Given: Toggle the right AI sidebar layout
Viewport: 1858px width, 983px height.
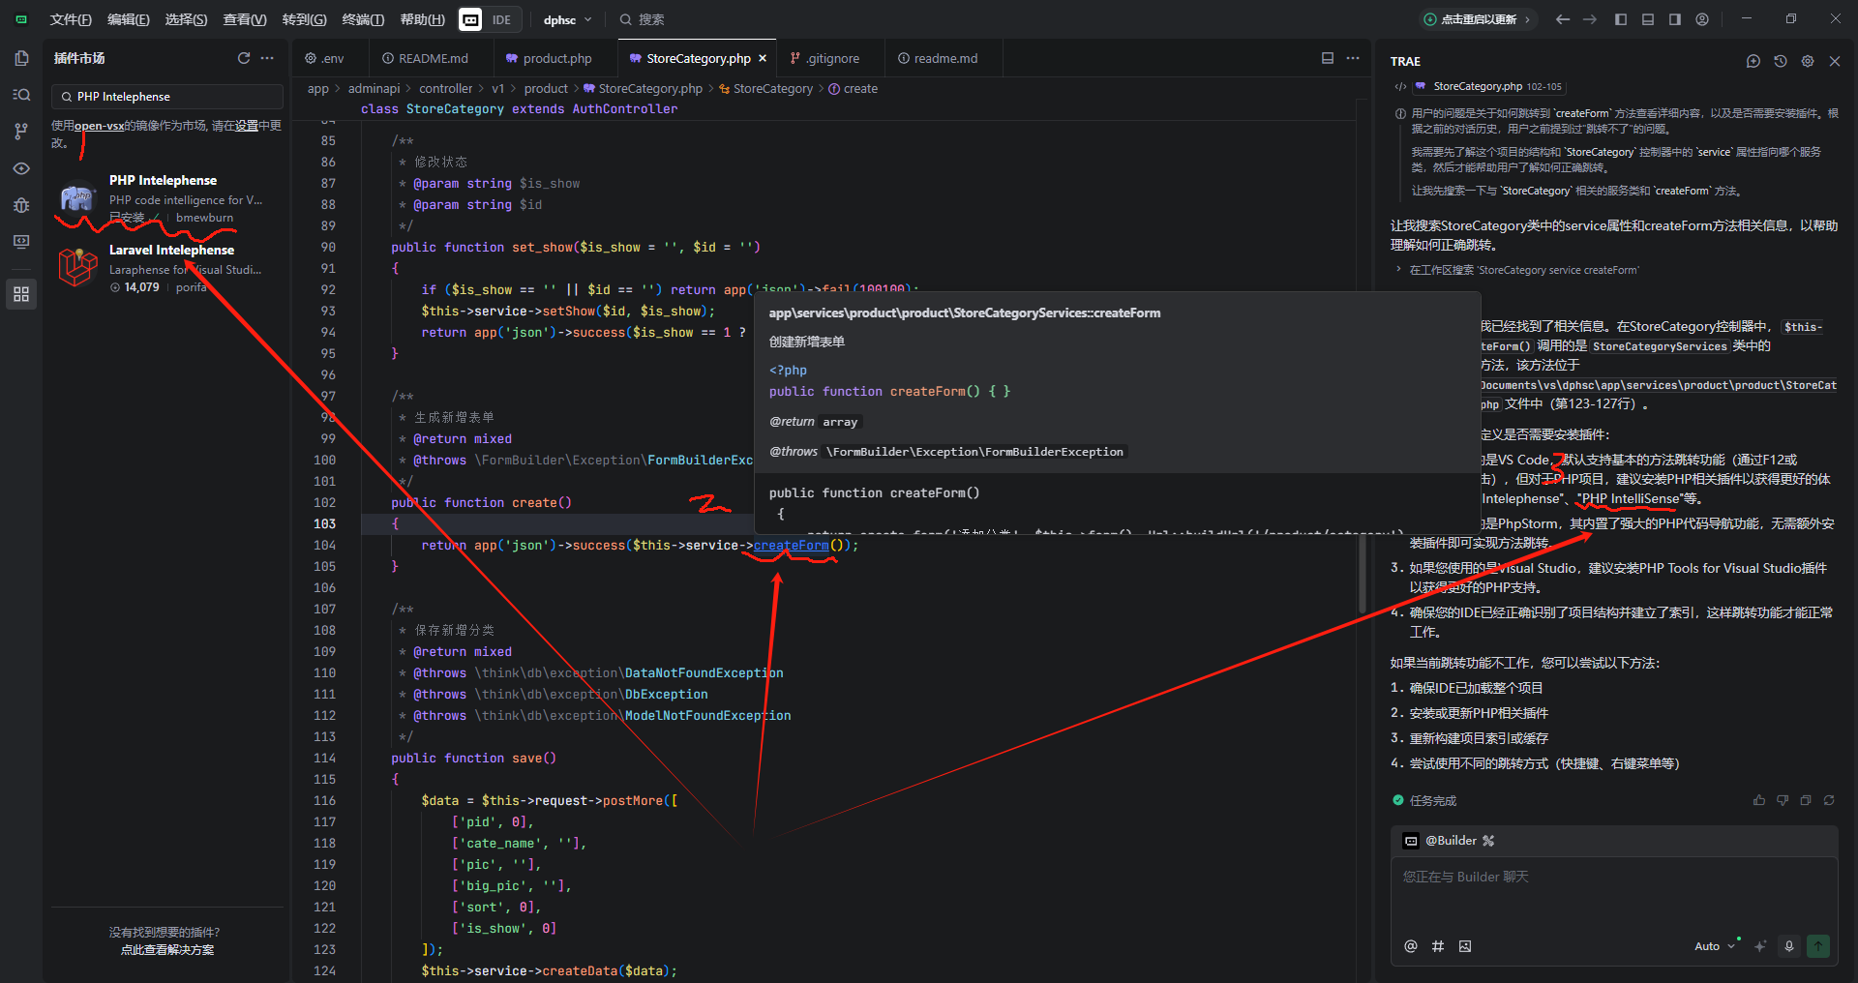Looking at the screenshot, I should tap(1675, 19).
